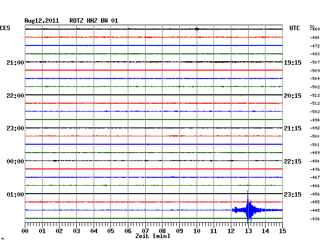Click the DC offset value -494
This screenshot has height=244, width=322.
click(315, 120)
